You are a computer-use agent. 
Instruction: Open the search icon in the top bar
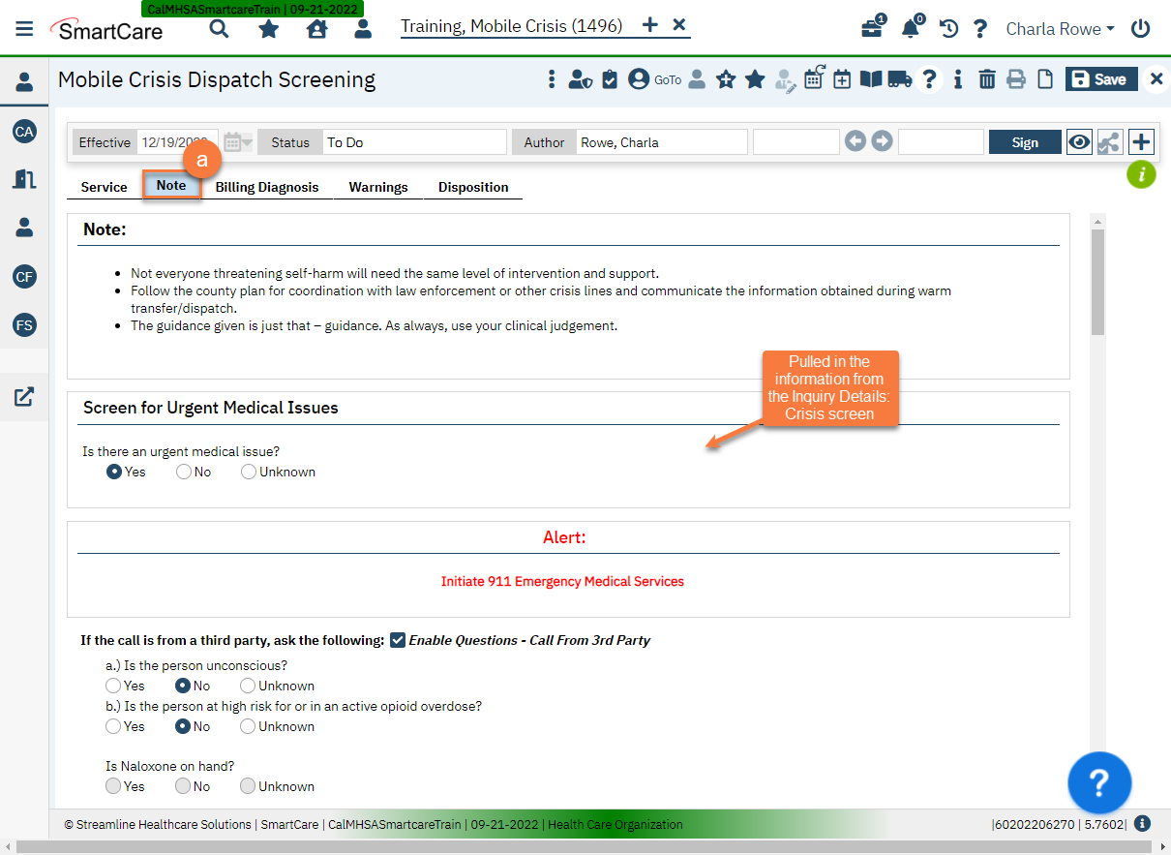coord(219,29)
